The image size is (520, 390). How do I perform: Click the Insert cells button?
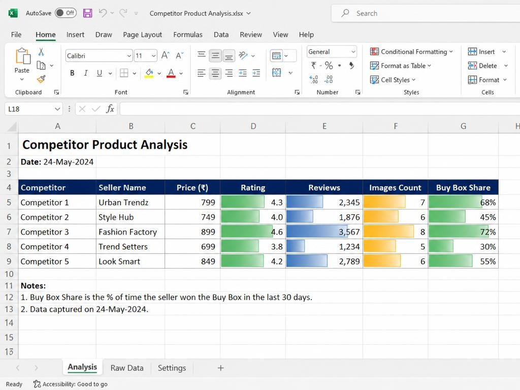[x=481, y=52]
